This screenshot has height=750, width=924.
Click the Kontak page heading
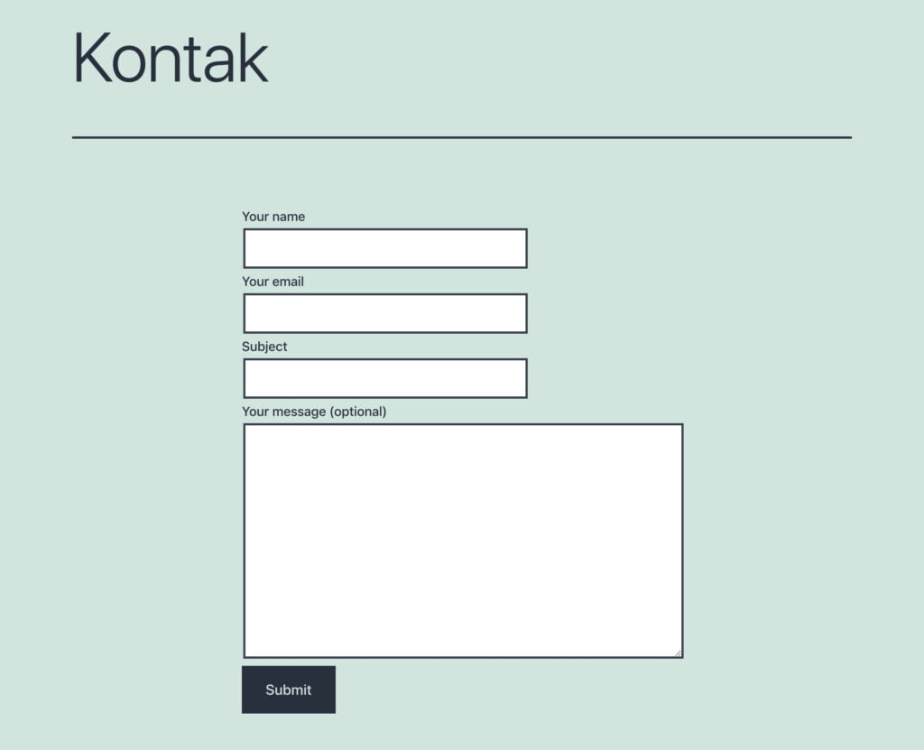(x=171, y=58)
